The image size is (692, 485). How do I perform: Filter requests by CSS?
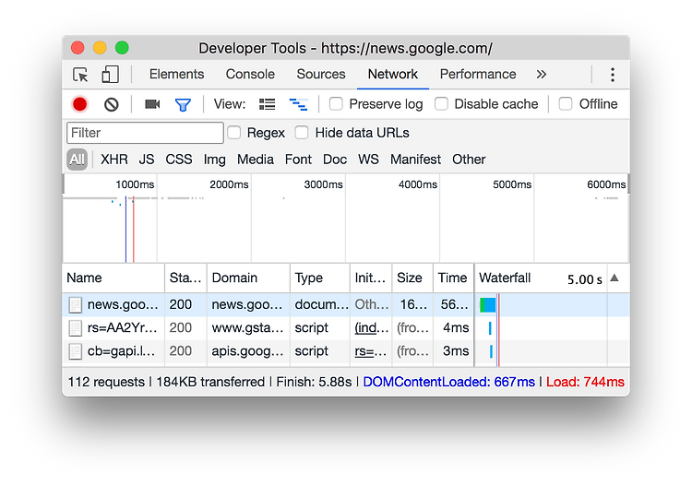point(179,160)
